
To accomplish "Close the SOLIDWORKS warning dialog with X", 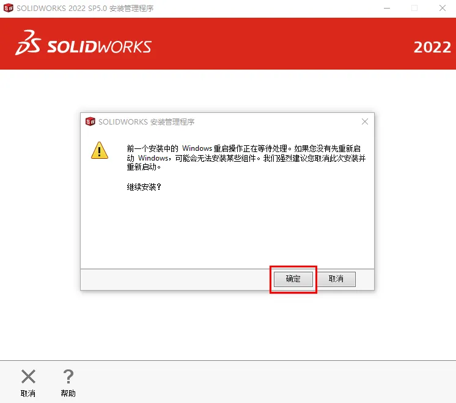I will (x=365, y=122).
